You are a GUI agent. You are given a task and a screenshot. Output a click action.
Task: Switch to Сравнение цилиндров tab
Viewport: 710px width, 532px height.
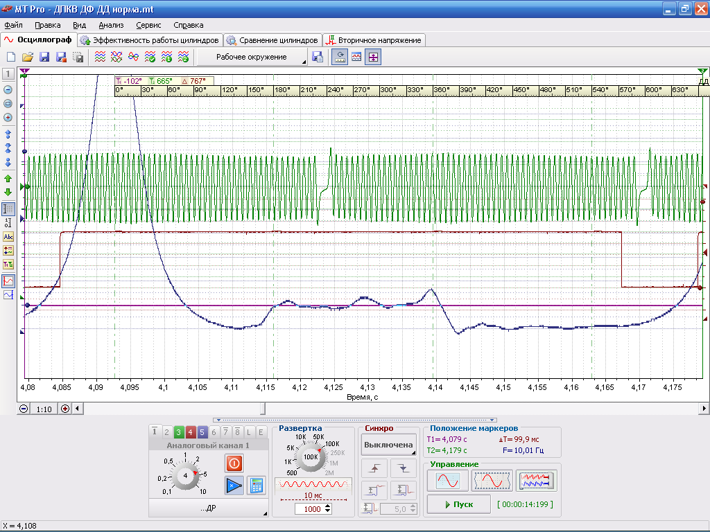point(273,40)
